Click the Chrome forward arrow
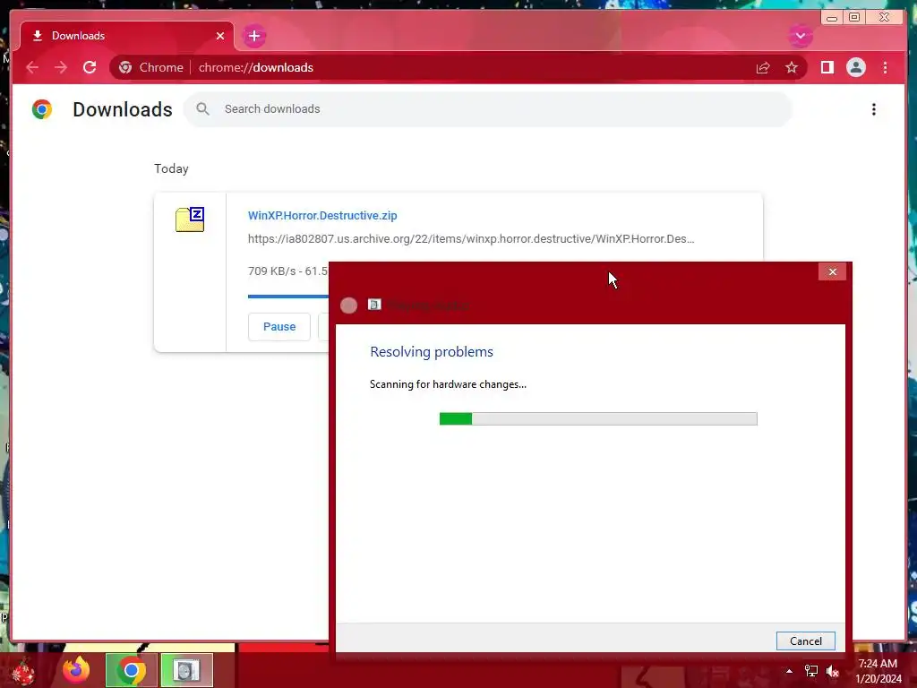This screenshot has height=688, width=917. click(61, 67)
